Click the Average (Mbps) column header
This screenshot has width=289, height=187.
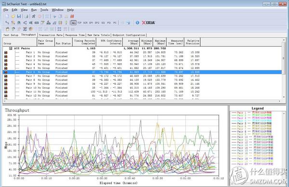(x=131, y=42)
